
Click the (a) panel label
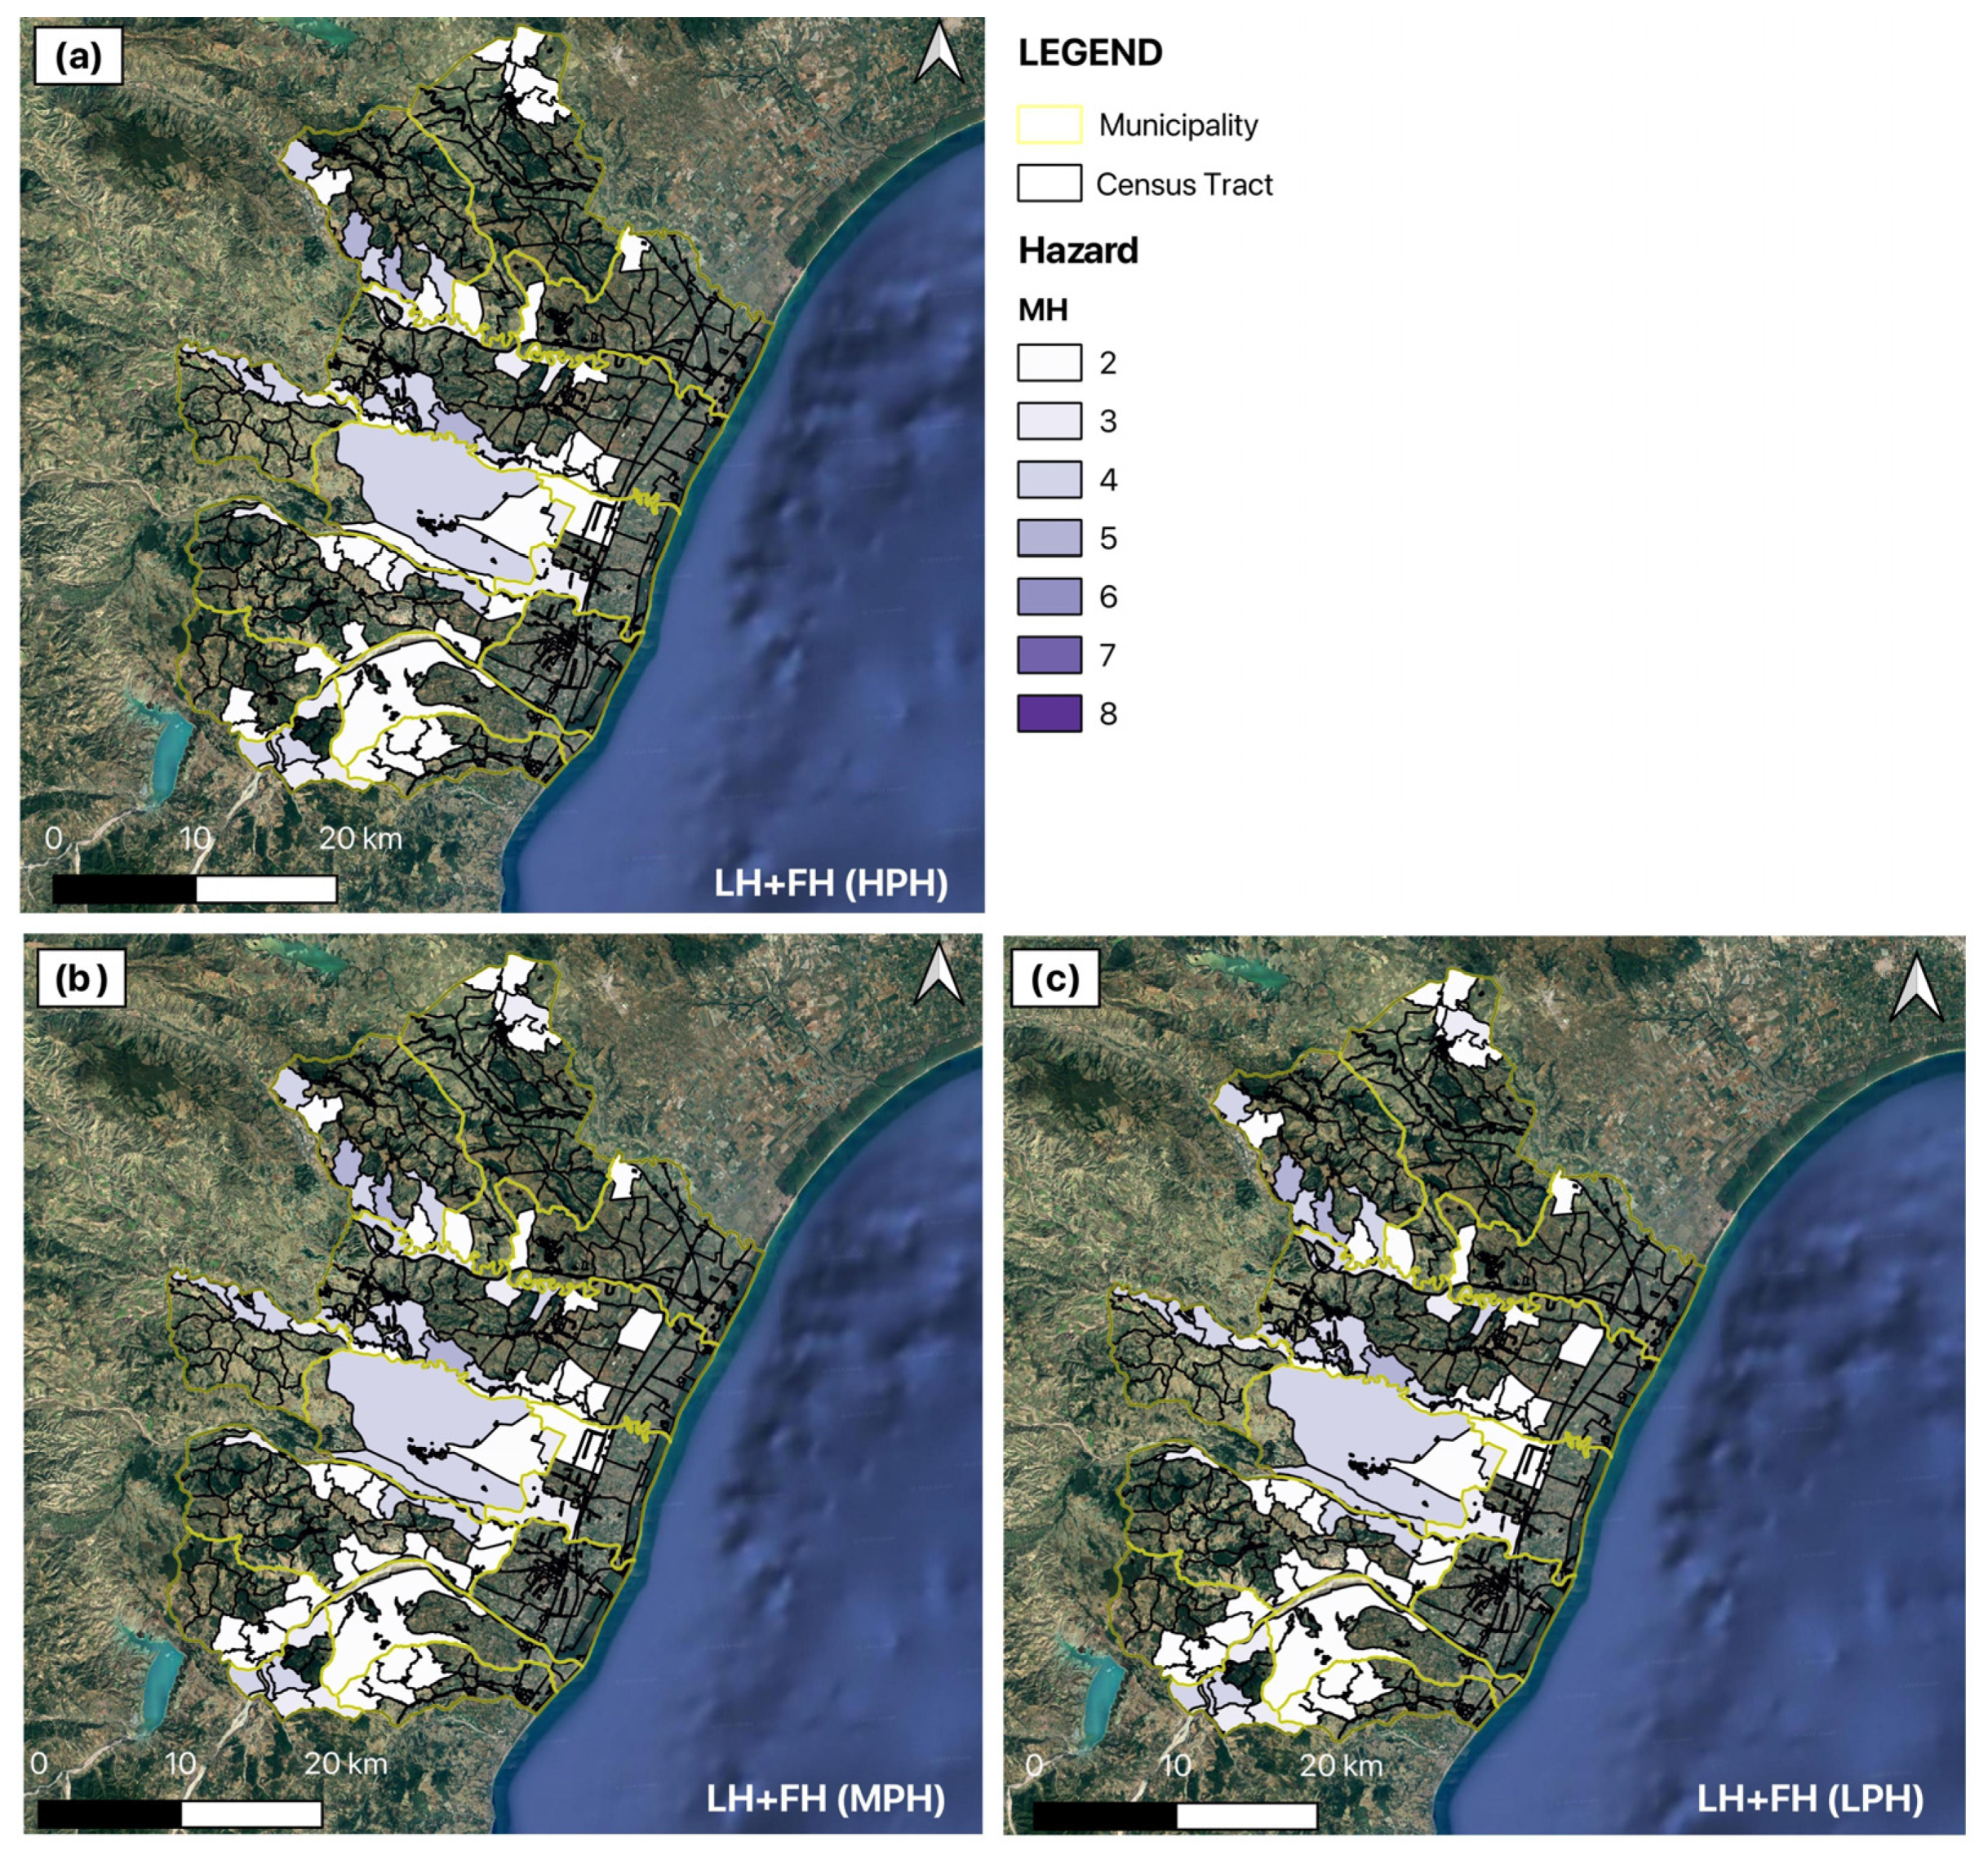pos(78,58)
